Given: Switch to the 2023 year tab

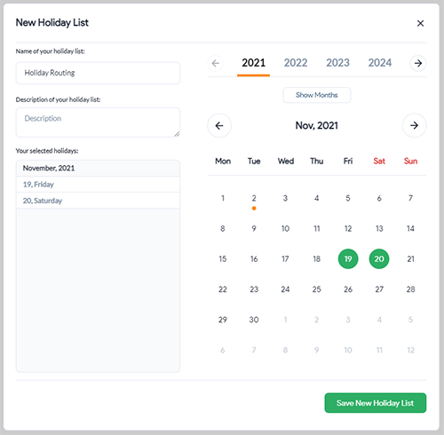Looking at the screenshot, I should pyautogui.click(x=337, y=63).
